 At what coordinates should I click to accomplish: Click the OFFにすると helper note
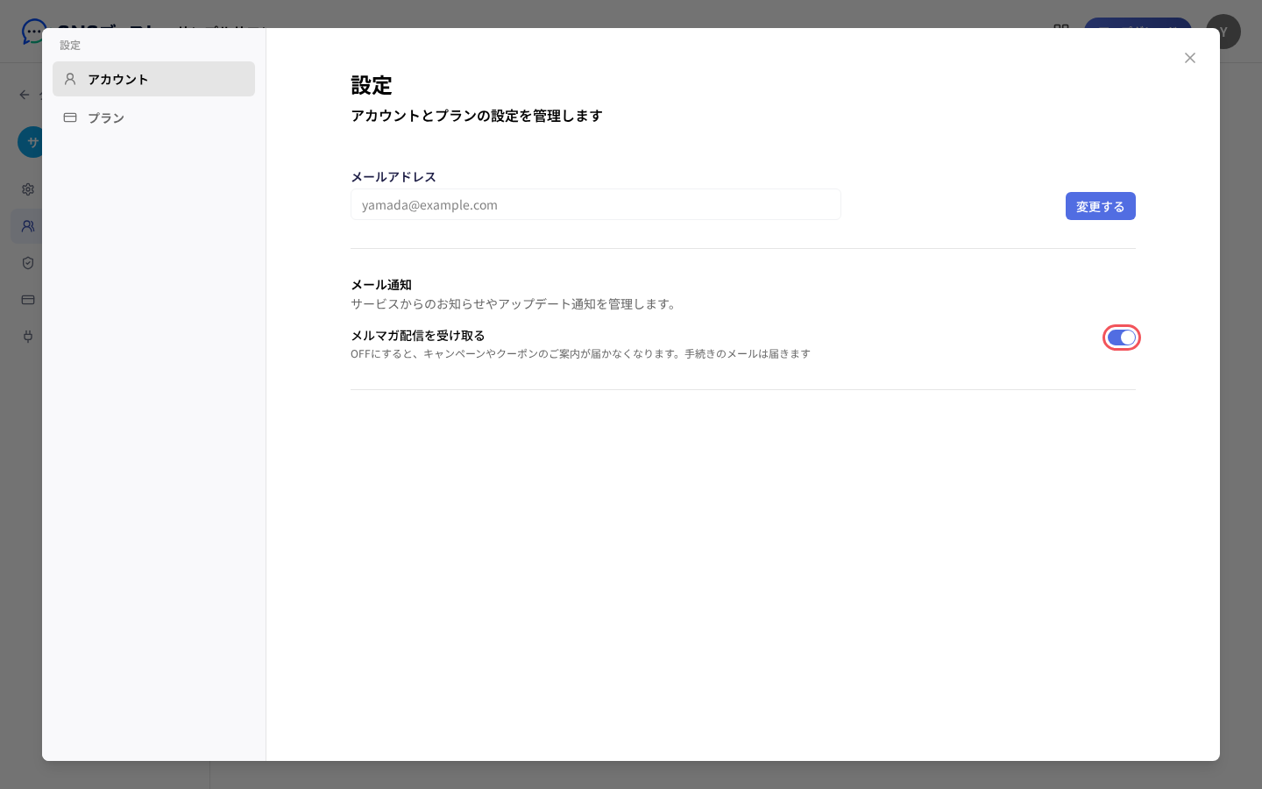click(580, 354)
